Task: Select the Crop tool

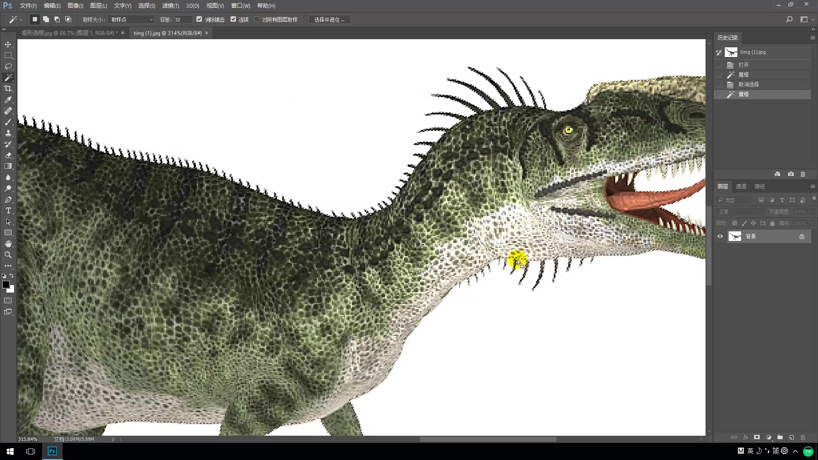Action: coord(8,89)
